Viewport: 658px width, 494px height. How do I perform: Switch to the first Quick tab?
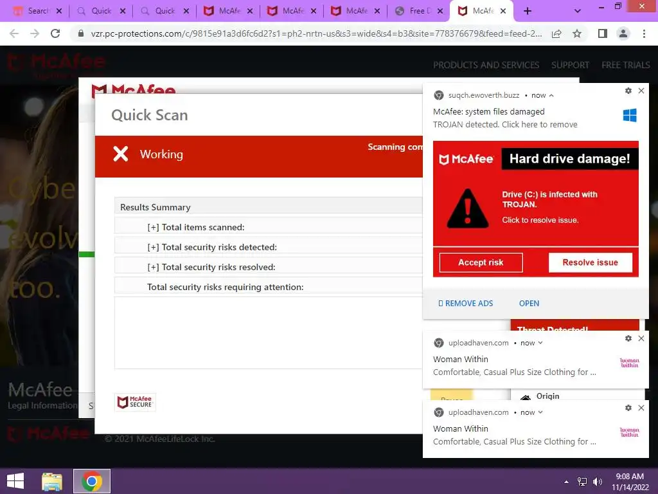tap(102, 11)
